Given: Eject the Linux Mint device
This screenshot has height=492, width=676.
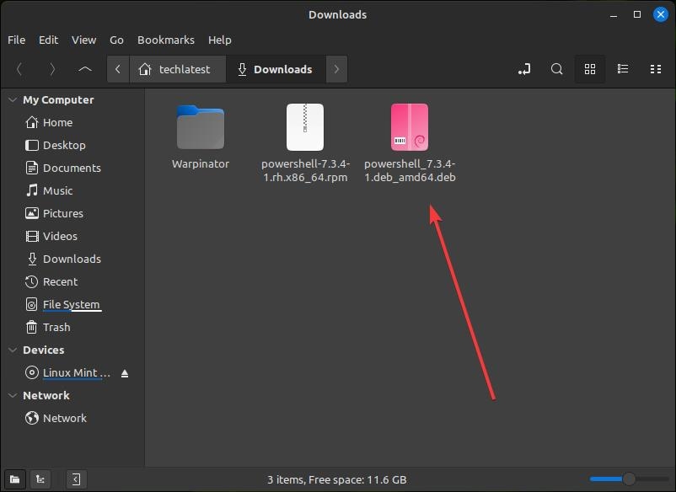Looking at the screenshot, I should tap(125, 373).
